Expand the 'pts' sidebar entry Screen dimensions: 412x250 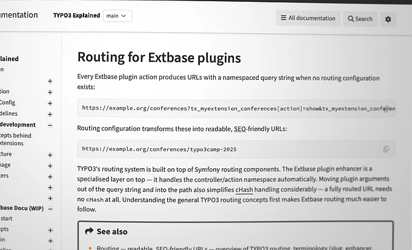(50, 230)
